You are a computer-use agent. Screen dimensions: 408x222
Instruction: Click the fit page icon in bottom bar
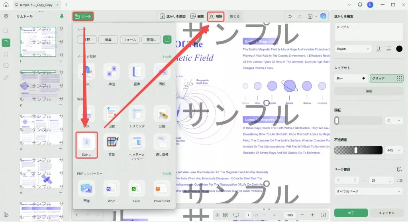click(x=323, y=215)
